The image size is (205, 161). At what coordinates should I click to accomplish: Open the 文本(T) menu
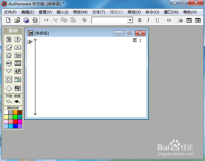coord(99,12)
